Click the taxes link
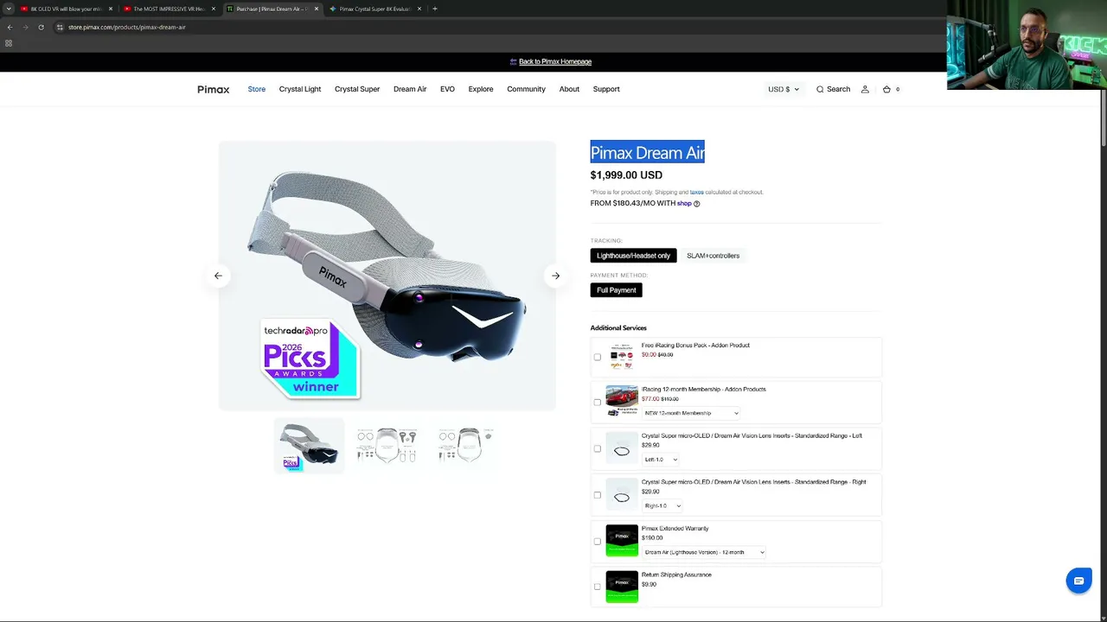This screenshot has width=1107, height=622. coord(696,192)
